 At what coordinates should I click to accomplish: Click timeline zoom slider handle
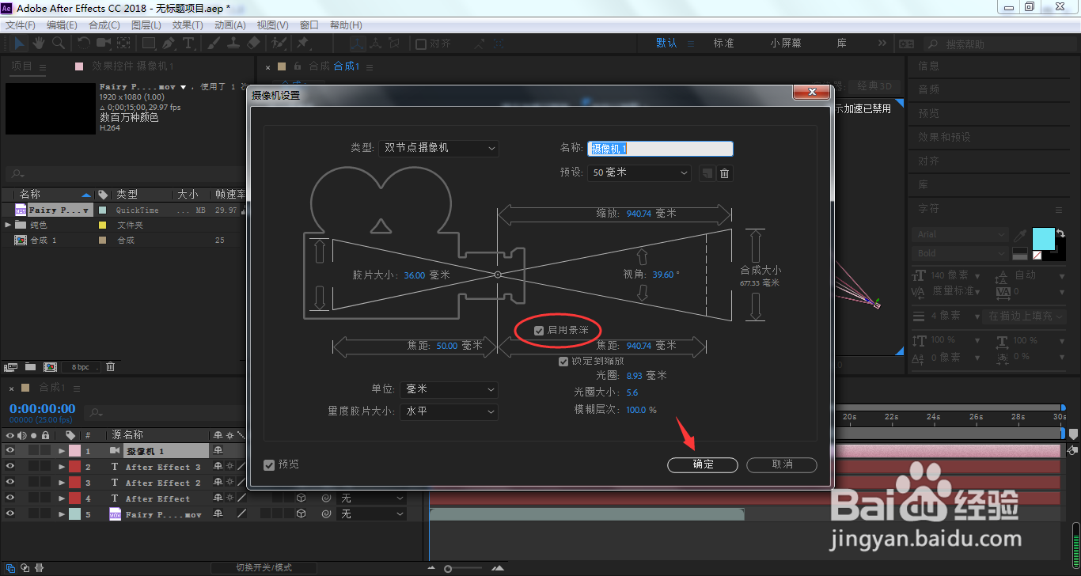coord(448,568)
